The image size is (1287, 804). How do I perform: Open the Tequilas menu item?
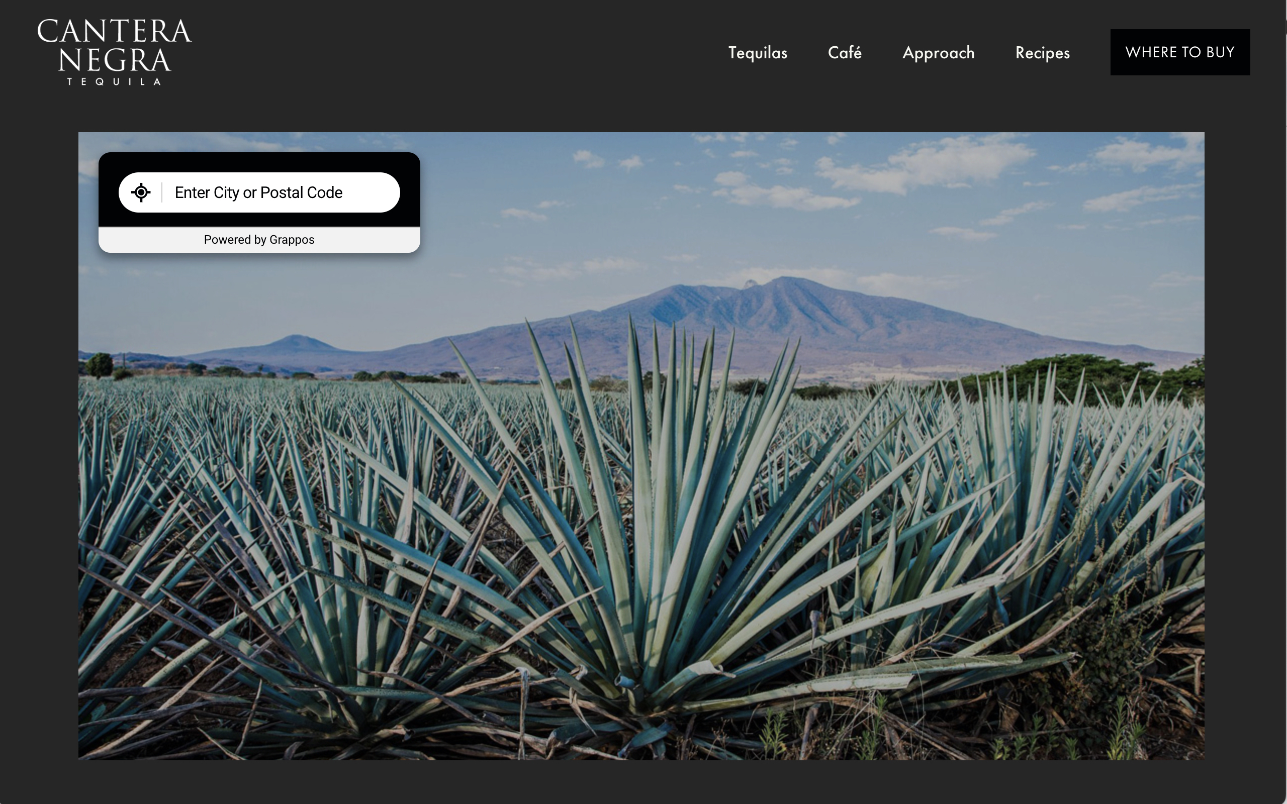click(x=757, y=53)
